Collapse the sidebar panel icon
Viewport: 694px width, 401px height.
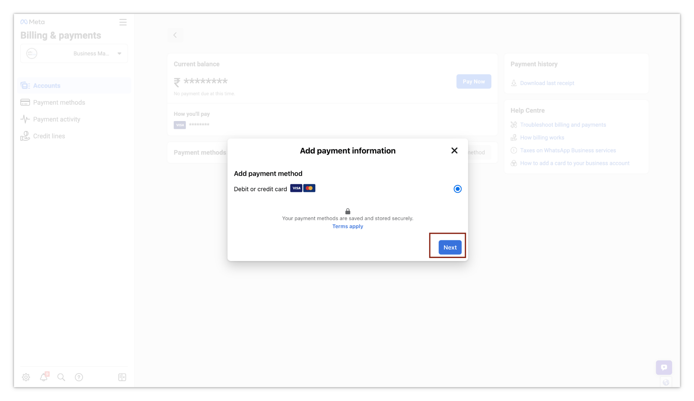tap(122, 377)
